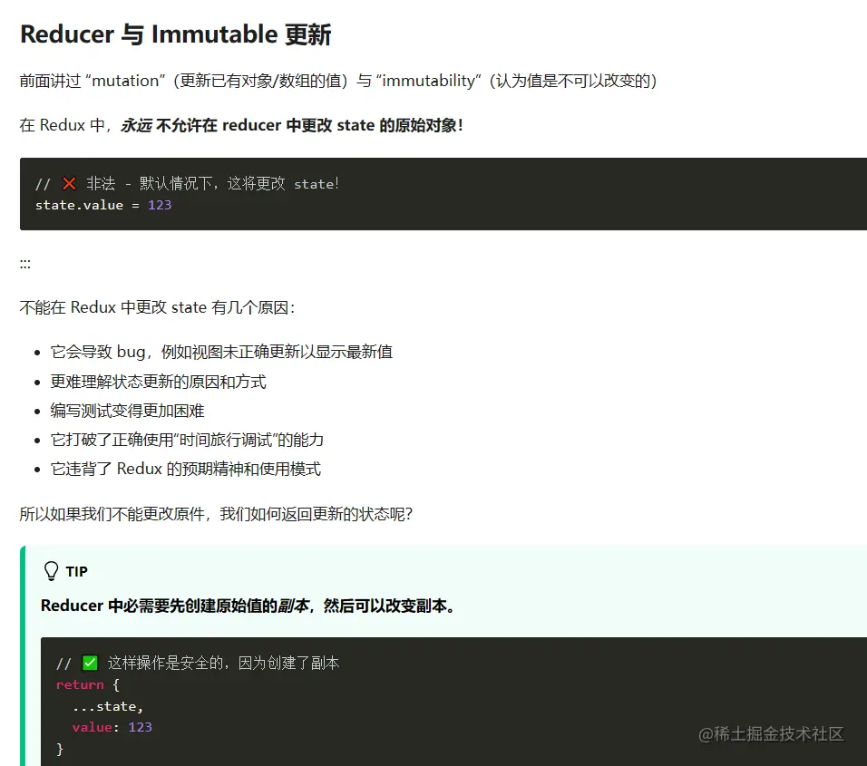Click the stray ":::" marker text
The width and height of the screenshot is (867, 766).
pos(24,264)
